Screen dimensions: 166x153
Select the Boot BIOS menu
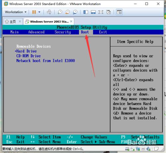click(85, 32)
